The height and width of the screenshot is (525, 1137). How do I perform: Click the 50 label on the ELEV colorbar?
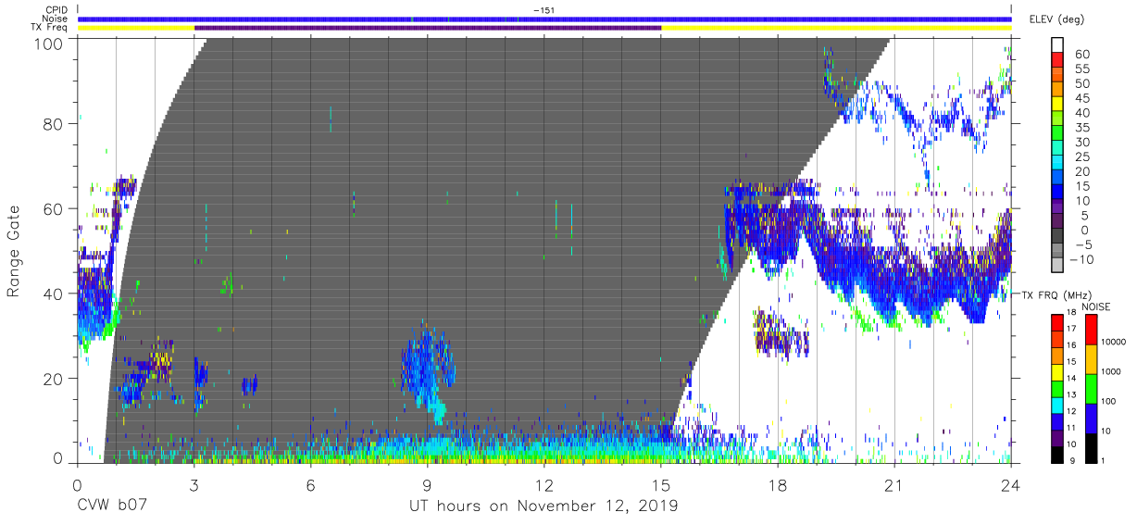click(x=1082, y=83)
